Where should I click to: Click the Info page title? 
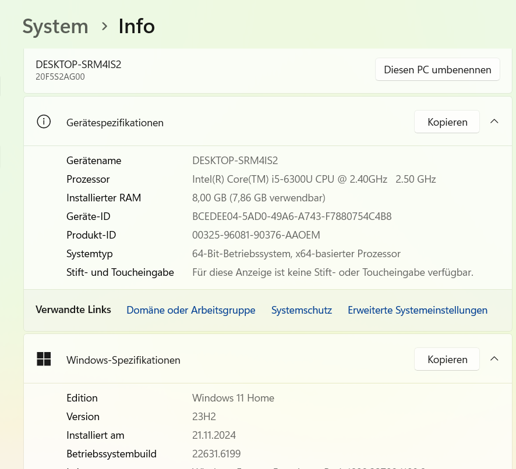[x=136, y=26]
